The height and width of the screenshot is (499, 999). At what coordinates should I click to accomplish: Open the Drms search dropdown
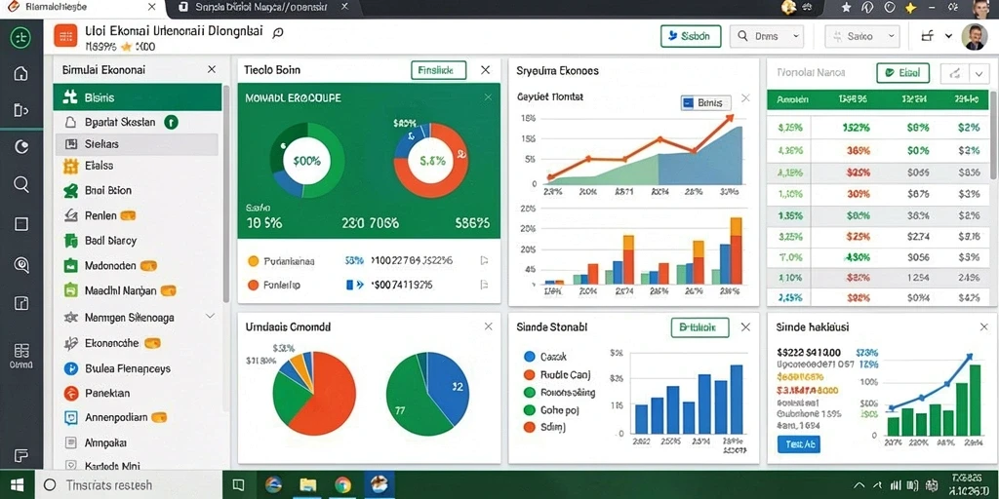coord(767,36)
